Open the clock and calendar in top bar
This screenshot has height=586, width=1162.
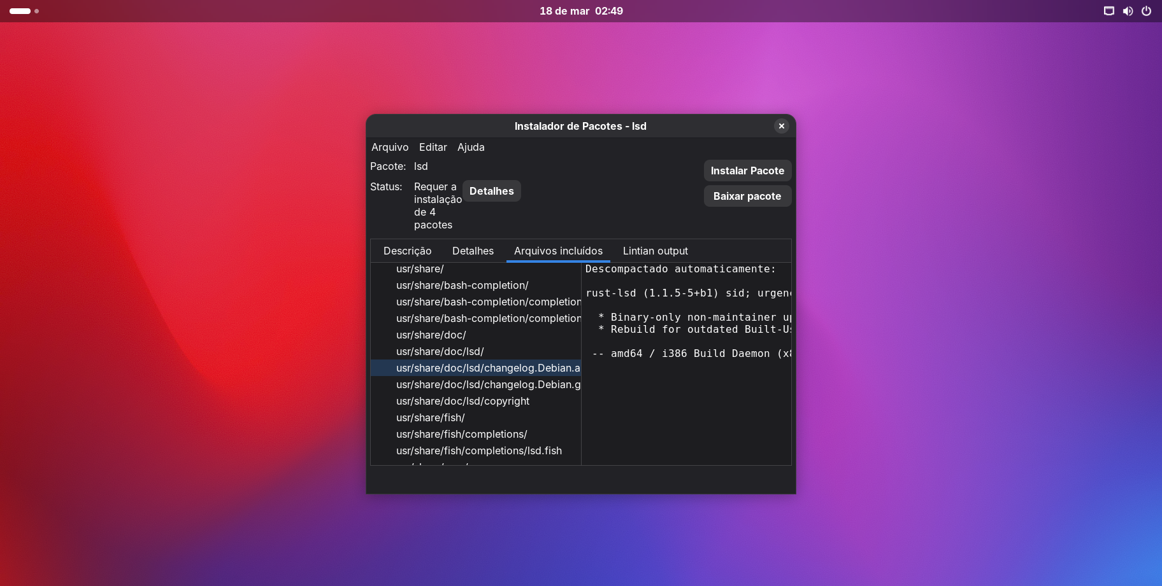coord(581,11)
